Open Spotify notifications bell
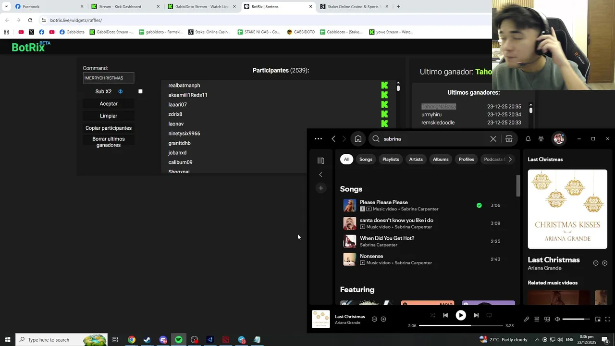Screen dimensions: 615x346 click(528, 139)
